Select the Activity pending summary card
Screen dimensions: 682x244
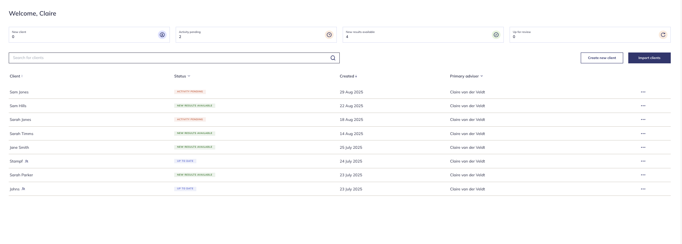[x=256, y=35]
